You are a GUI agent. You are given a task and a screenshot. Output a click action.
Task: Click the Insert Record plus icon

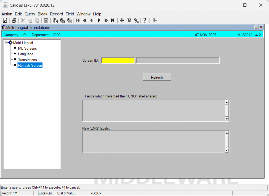click(122, 21)
